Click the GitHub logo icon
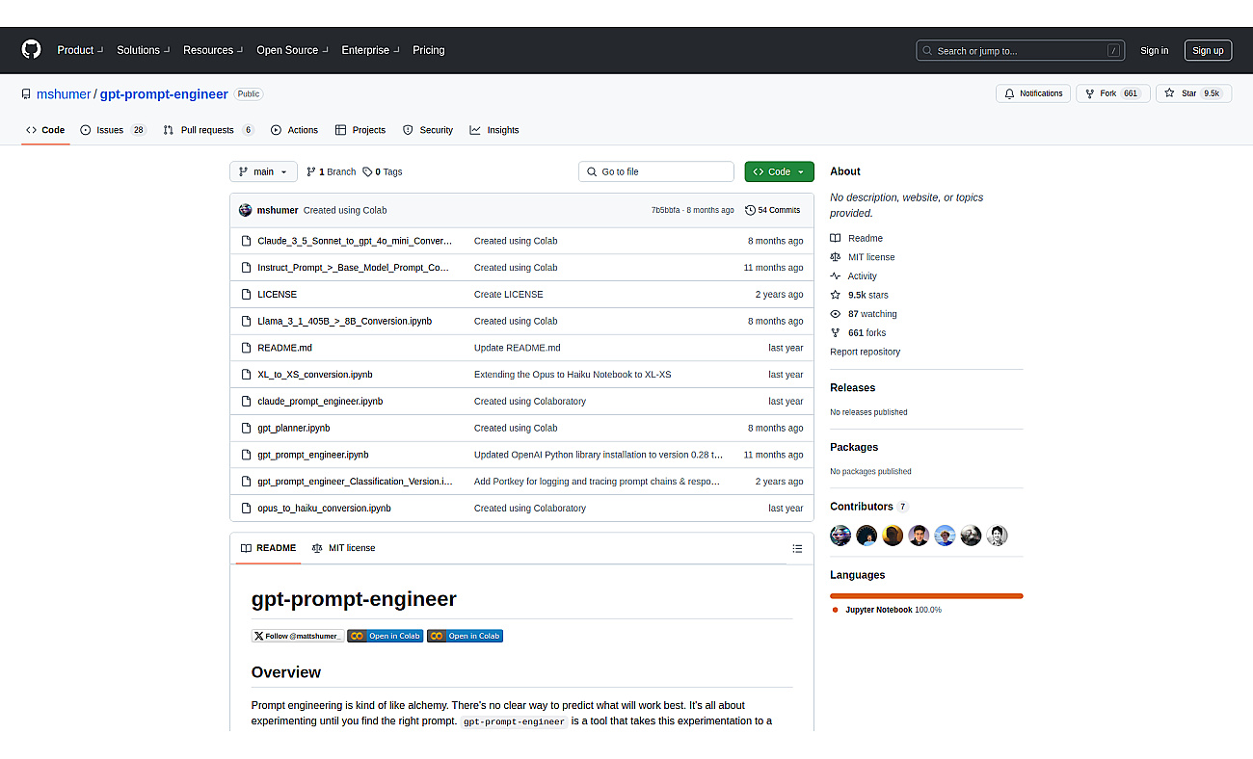This screenshot has width=1253, height=759. pos(32,50)
